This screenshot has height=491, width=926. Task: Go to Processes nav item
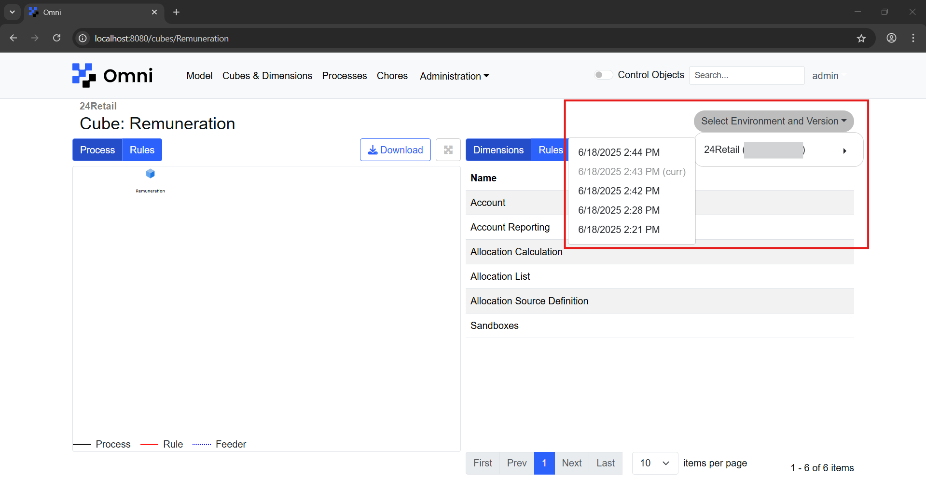tap(344, 76)
